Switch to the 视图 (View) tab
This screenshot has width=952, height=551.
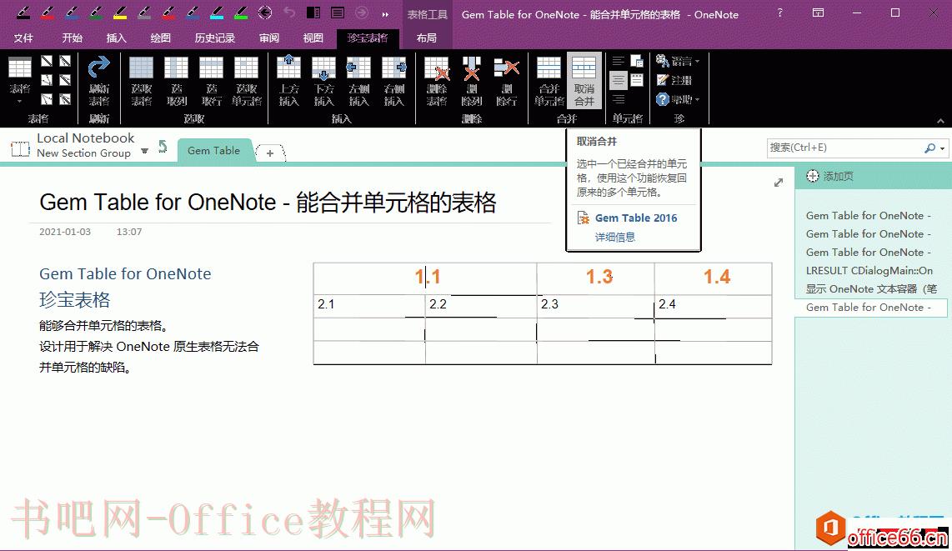[313, 38]
